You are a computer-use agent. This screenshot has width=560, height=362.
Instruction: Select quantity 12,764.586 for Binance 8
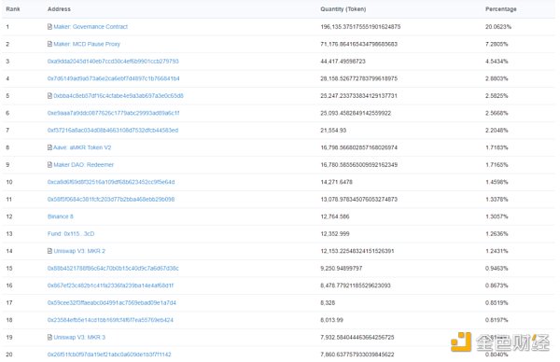tap(335, 216)
